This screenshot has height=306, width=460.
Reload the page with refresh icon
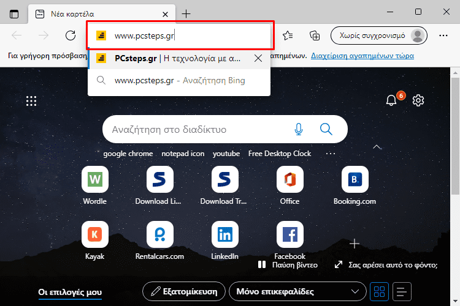(x=71, y=35)
